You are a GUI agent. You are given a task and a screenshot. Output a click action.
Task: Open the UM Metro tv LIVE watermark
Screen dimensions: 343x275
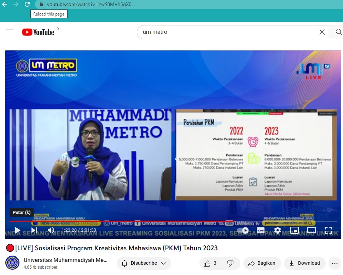tap(313, 71)
